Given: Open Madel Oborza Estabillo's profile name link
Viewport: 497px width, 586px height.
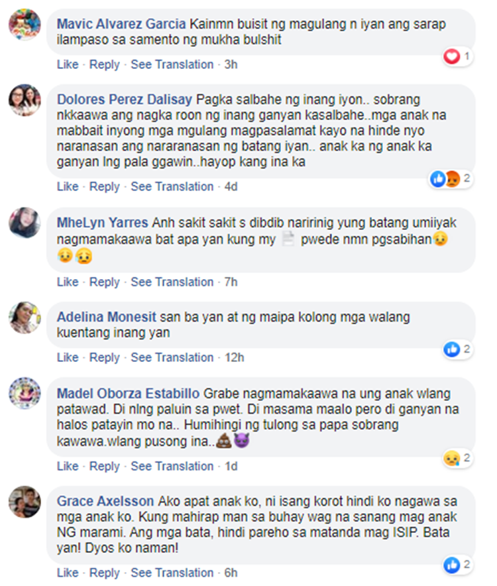Looking at the screenshot, I should coord(128,394).
